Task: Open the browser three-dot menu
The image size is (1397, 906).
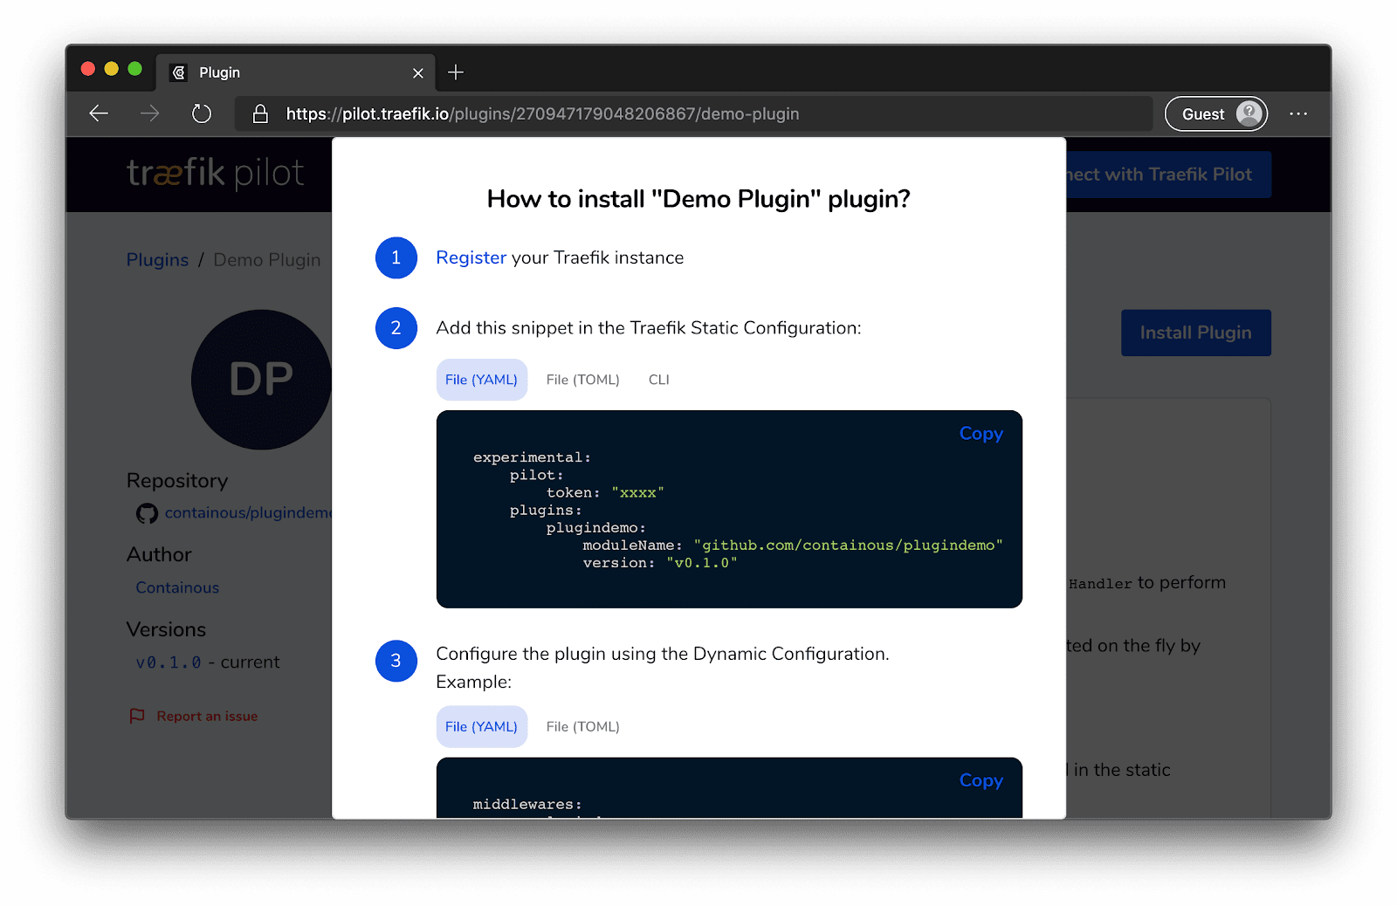Action: 1298,113
